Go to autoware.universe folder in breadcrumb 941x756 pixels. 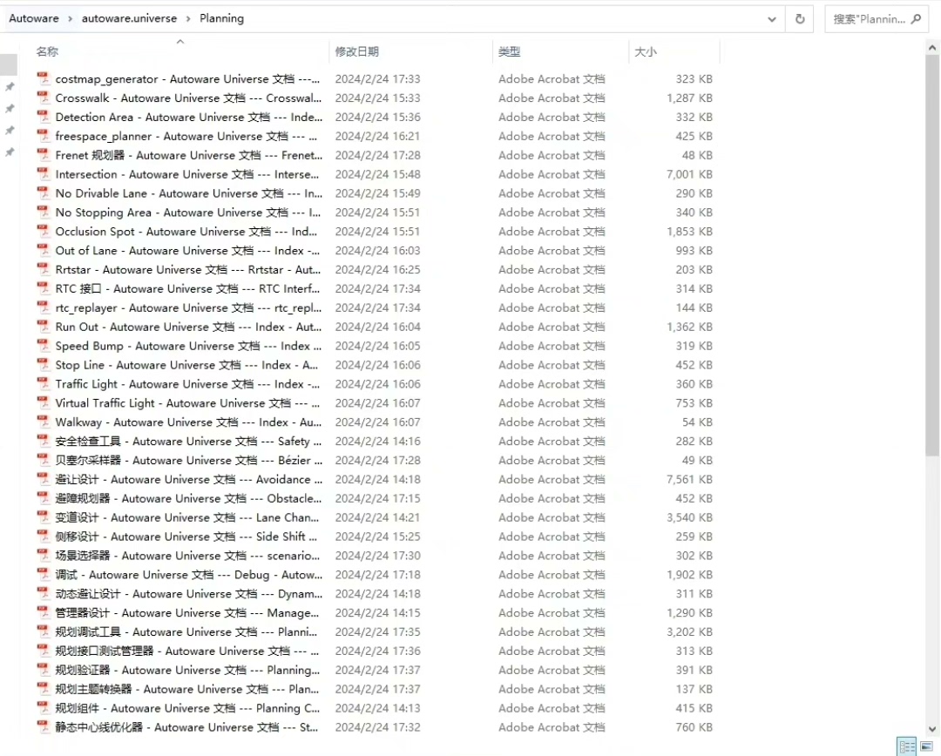(x=129, y=18)
